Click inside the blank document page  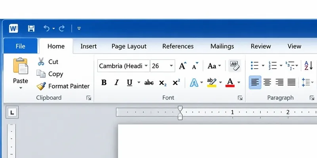point(217,141)
